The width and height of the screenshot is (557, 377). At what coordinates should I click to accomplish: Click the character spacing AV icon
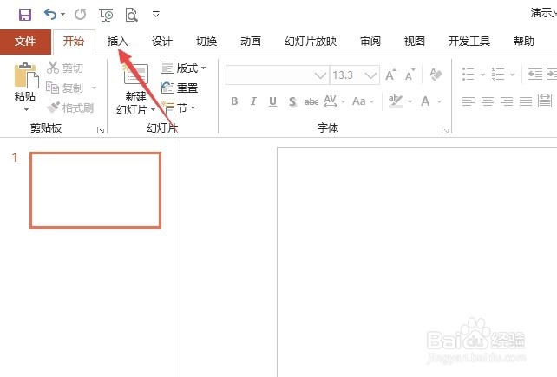[x=331, y=101]
